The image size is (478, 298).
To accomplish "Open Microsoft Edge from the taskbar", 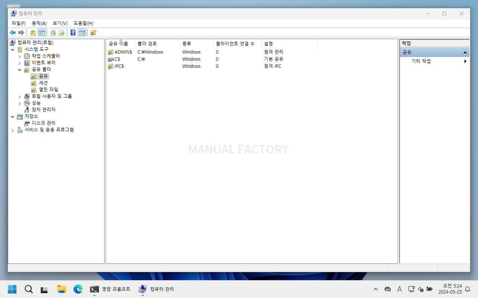I will (x=78, y=289).
